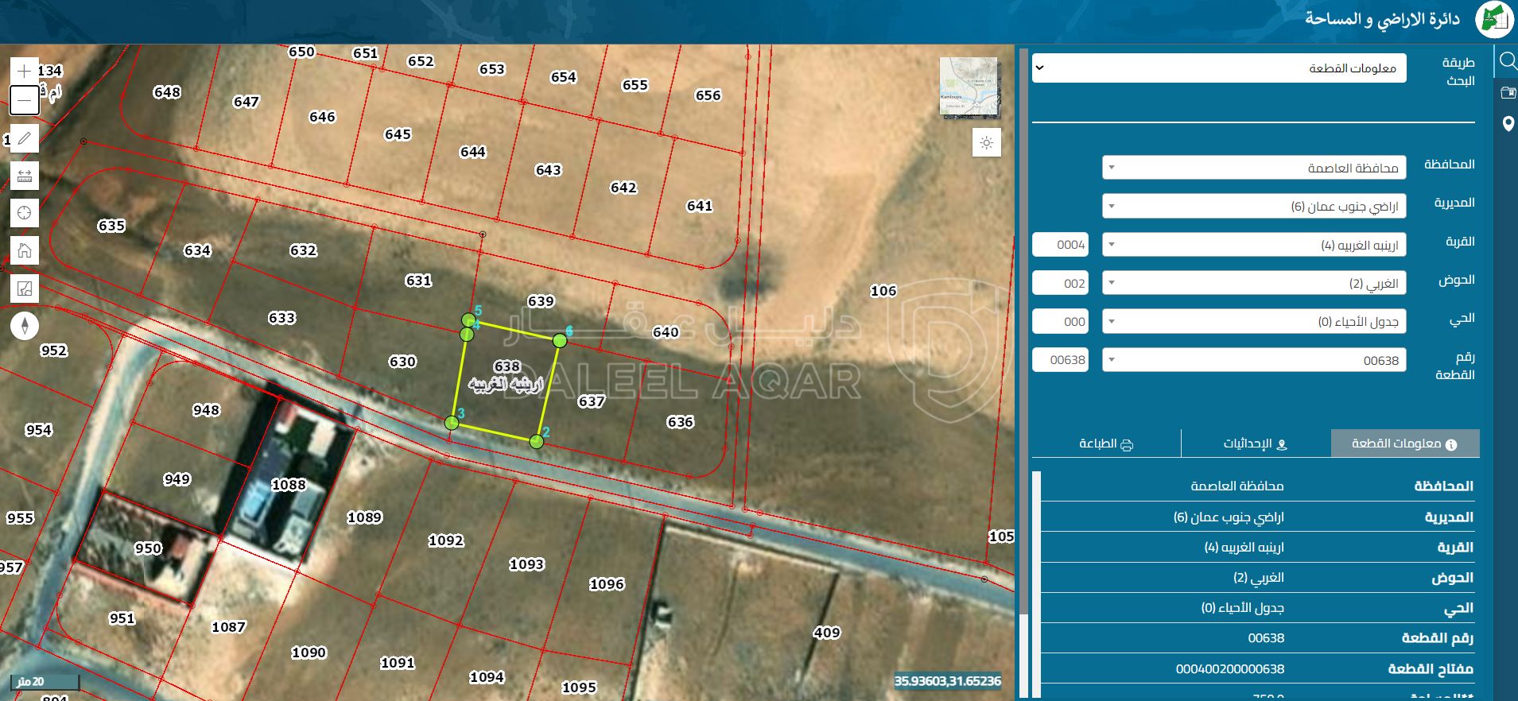
Task: Click the overview map thumbnail
Action: pyautogui.click(x=969, y=87)
